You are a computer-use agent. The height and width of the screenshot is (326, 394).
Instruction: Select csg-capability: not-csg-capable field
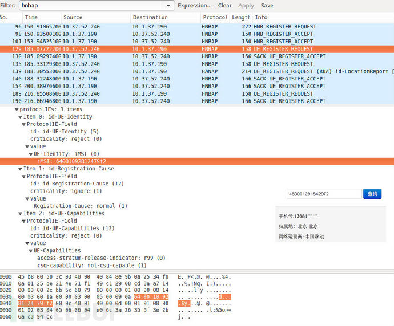(x=91, y=266)
